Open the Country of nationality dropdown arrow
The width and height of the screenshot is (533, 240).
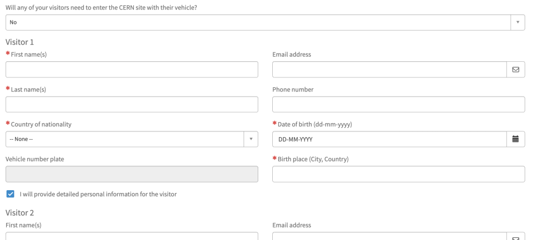[x=251, y=139]
